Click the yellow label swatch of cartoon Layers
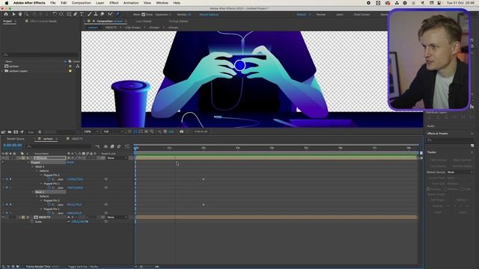The image size is (479, 269). point(70,71)
